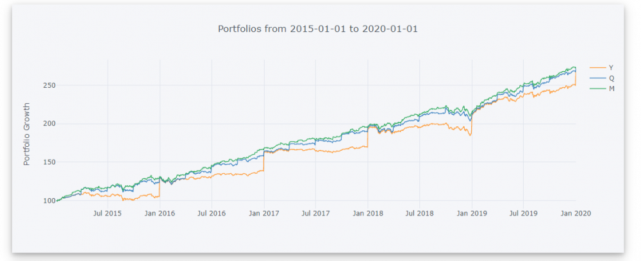Hide the Q series via legend label
Viewport: 641px width, 261px height.
[x=611, y=78]
